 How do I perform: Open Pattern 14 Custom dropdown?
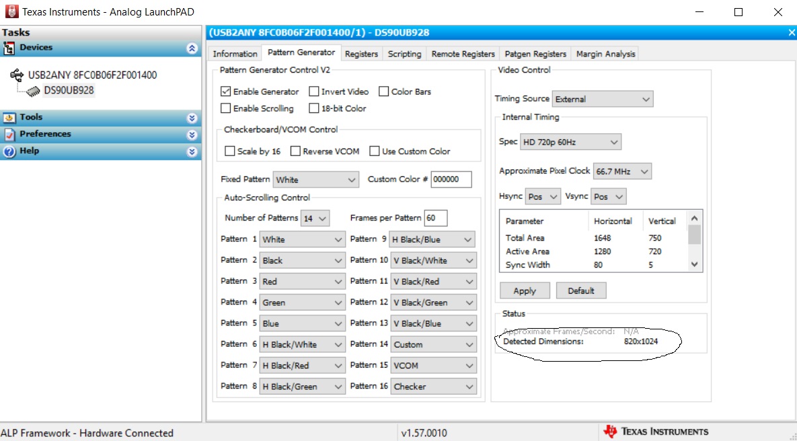tap(434, 344)
